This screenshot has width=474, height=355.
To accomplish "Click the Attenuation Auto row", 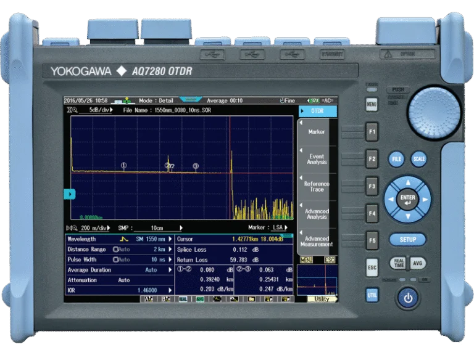I will (120, 280).
